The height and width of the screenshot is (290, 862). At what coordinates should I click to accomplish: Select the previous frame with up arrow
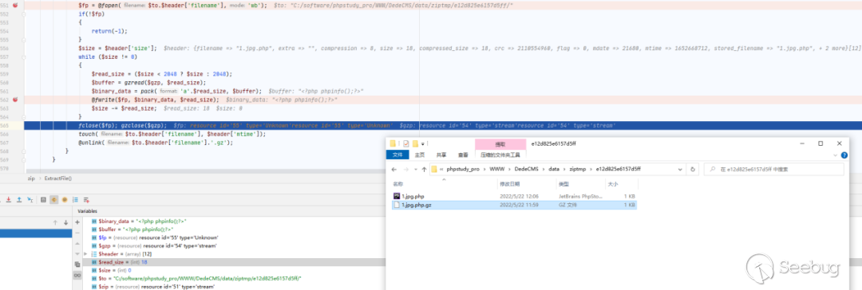click(x=55, y=222)
